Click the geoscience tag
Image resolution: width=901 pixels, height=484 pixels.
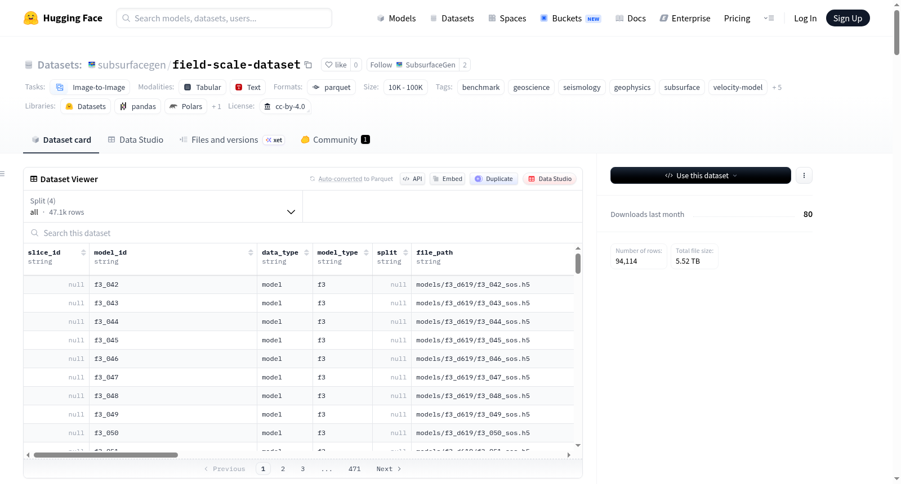coord(532,87)
